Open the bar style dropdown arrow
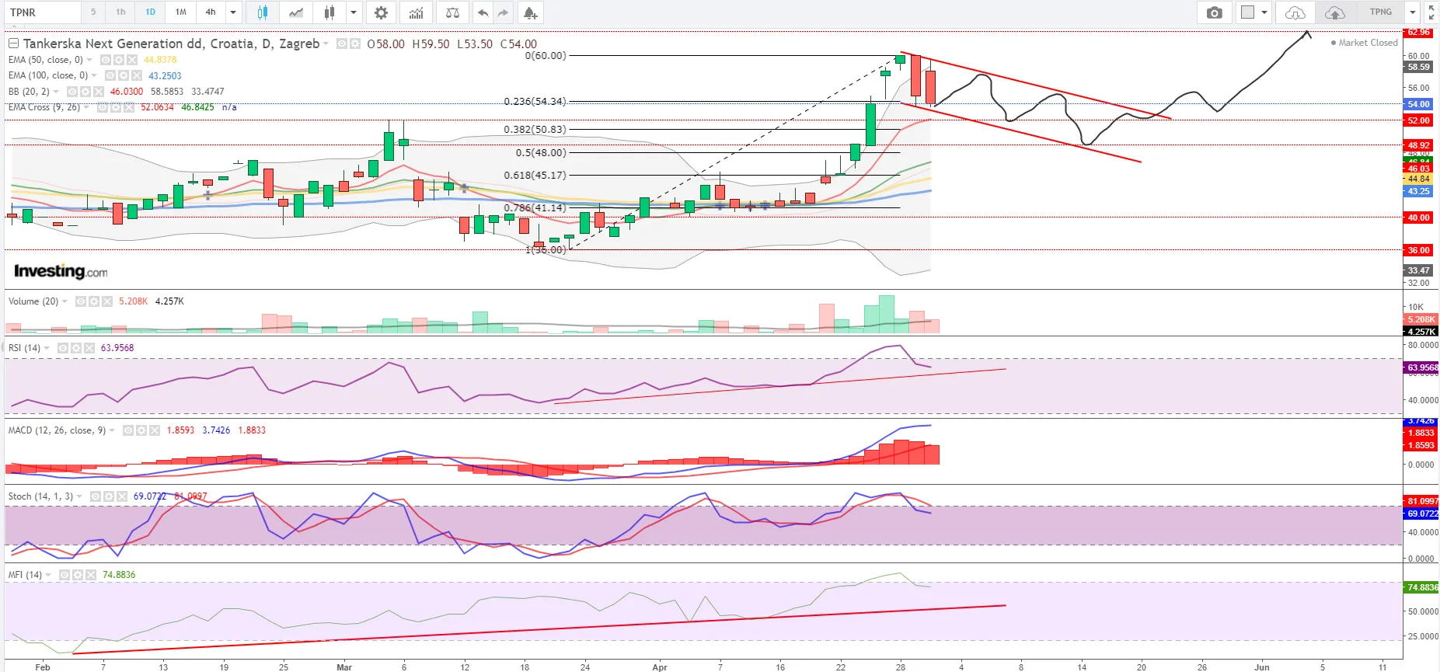Image resolution: width=1440 pixels, height=672 pixels. point(354,12)
